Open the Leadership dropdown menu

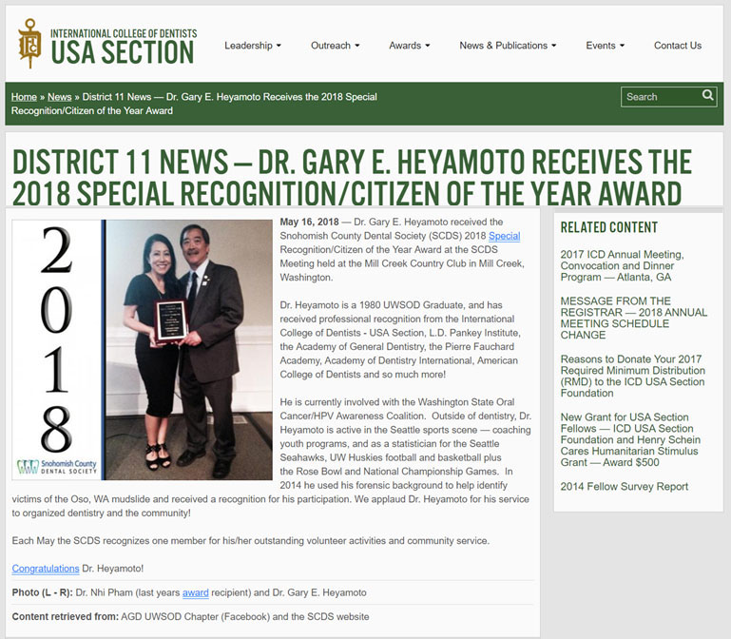[252, 46]
